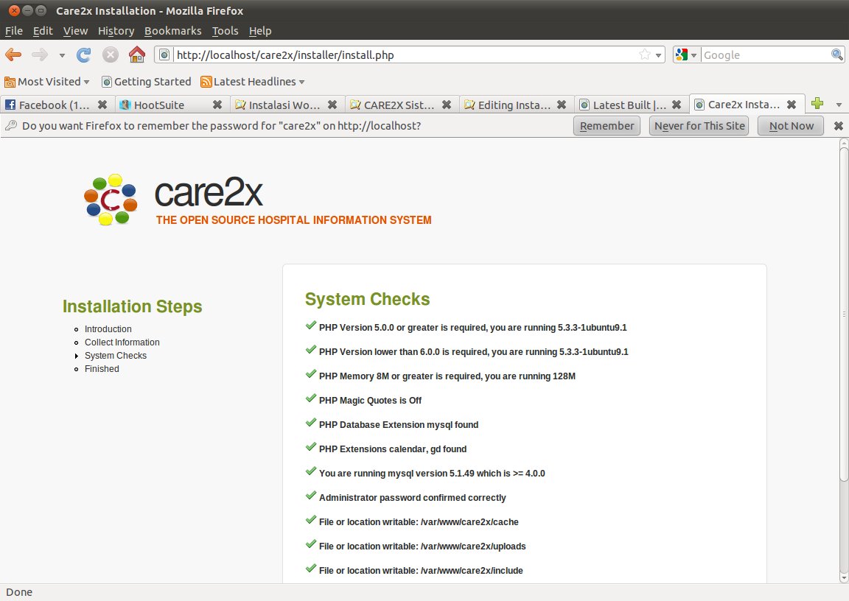Reload the page with the refresh icon

83,55
